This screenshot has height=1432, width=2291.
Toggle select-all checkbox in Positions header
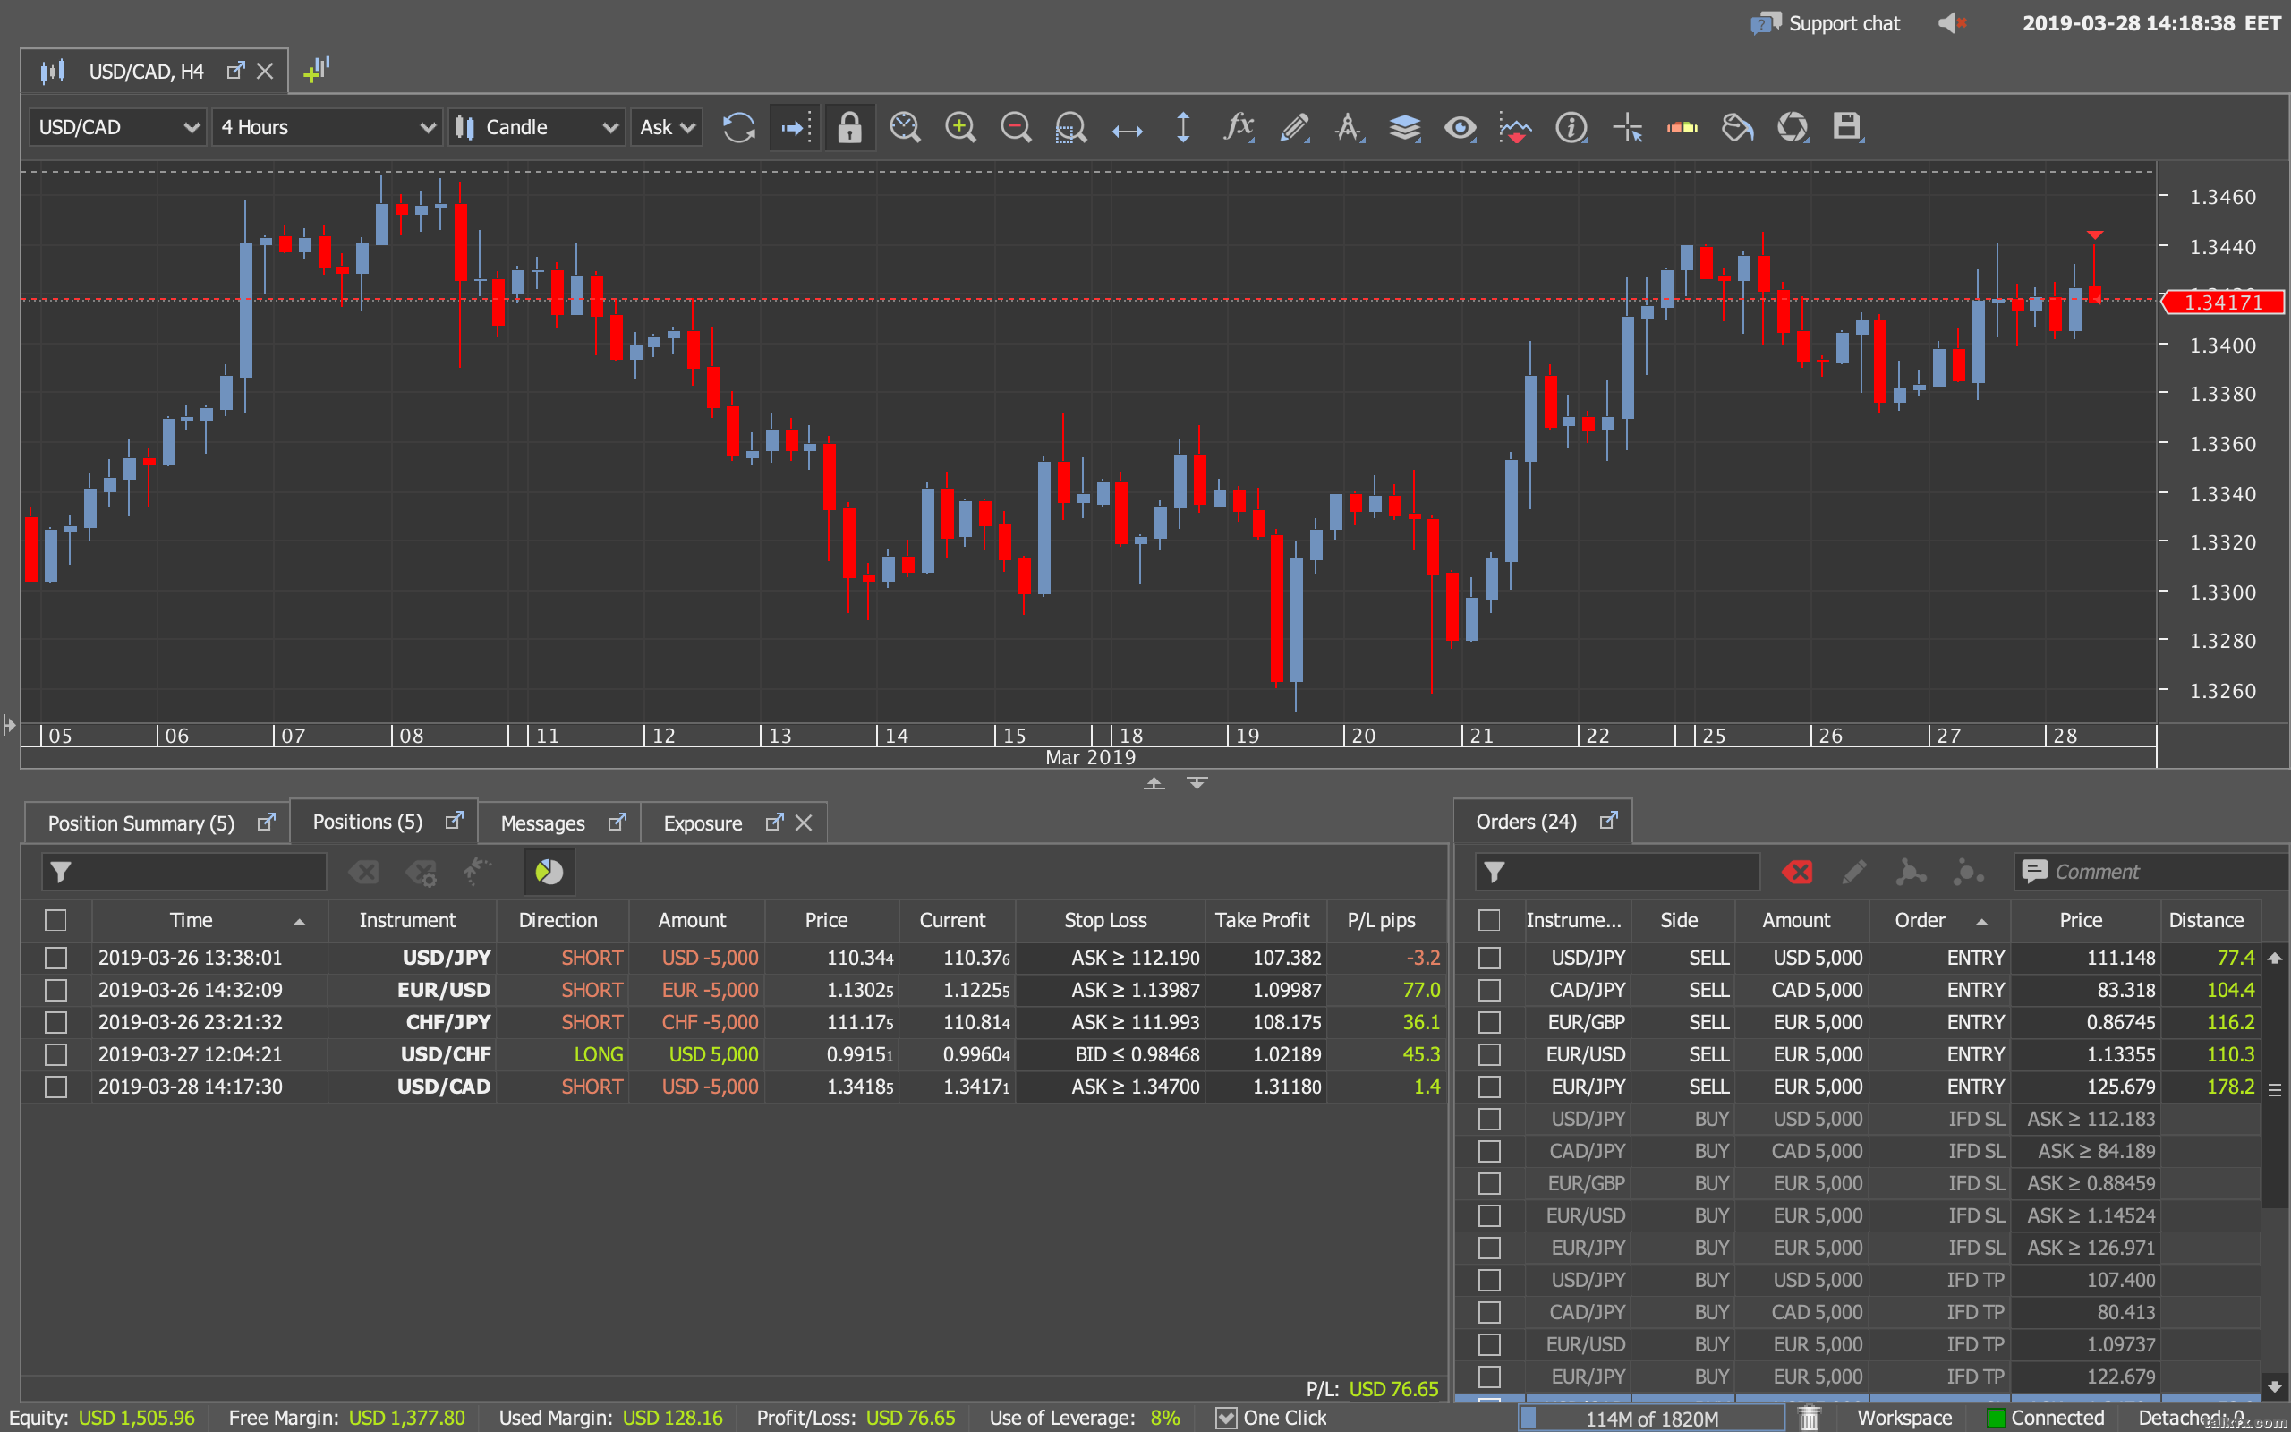pos(55,921)
